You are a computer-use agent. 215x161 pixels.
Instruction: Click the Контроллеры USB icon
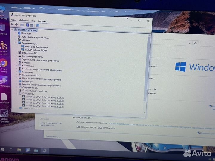coord(20,75)
